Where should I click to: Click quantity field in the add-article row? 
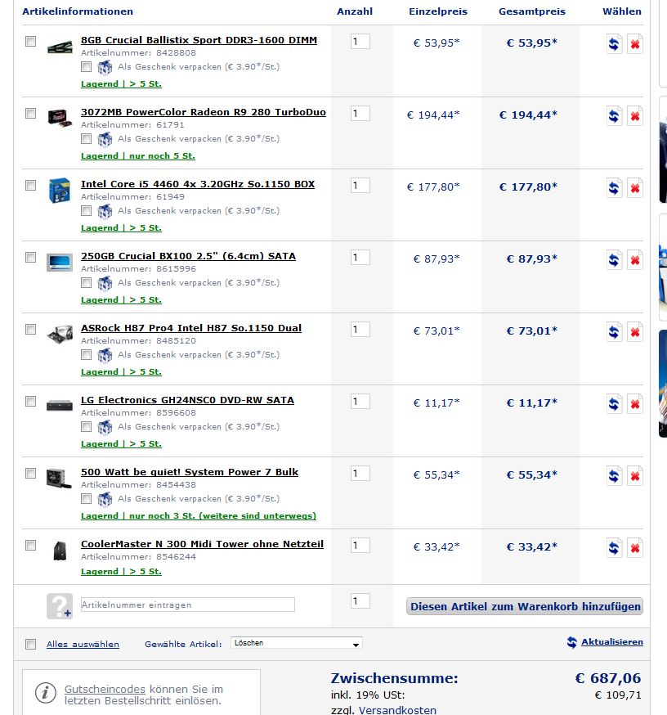360,601
